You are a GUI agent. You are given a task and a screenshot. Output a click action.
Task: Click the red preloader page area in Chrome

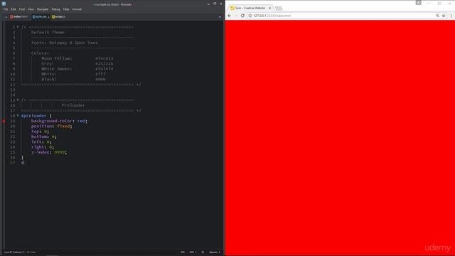point(340,138)
